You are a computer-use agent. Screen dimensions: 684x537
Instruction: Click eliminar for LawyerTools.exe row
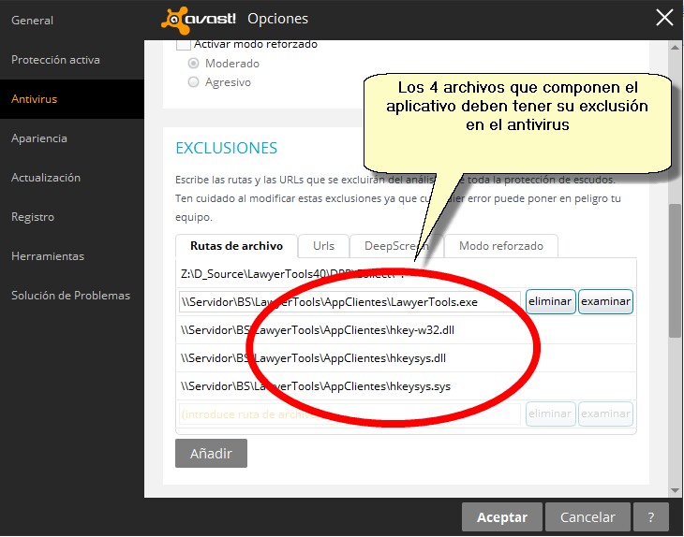pos(551,301)
